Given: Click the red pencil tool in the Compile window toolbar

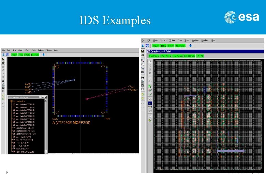Looking at the screenshot, I should pyautogui.click(x=150, y=90).
